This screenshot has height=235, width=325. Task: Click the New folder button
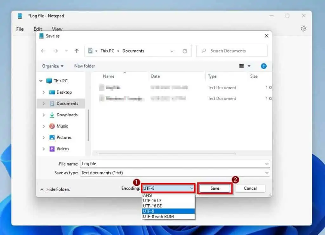84,66
